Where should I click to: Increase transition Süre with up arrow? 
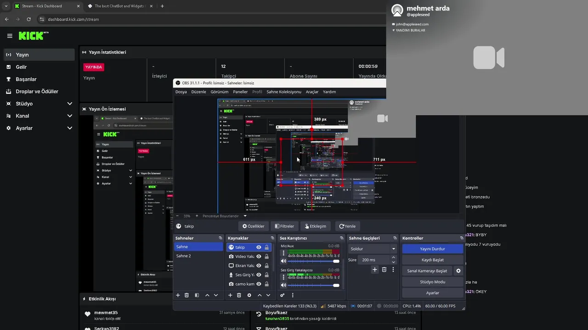coord(393,258)
